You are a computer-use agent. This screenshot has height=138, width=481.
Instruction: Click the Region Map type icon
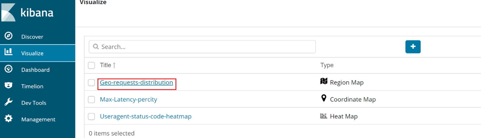324,81
